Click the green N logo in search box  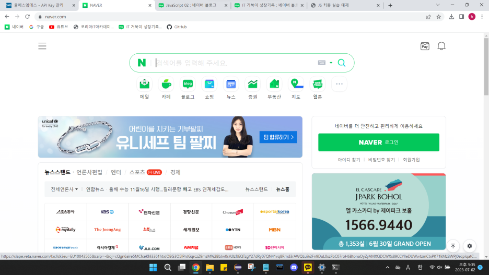point(142,63)
